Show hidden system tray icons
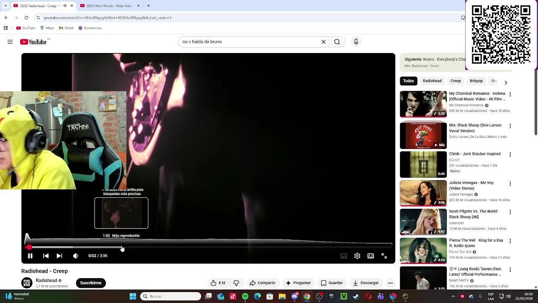 pyautogui.click(x=453, y=296)
